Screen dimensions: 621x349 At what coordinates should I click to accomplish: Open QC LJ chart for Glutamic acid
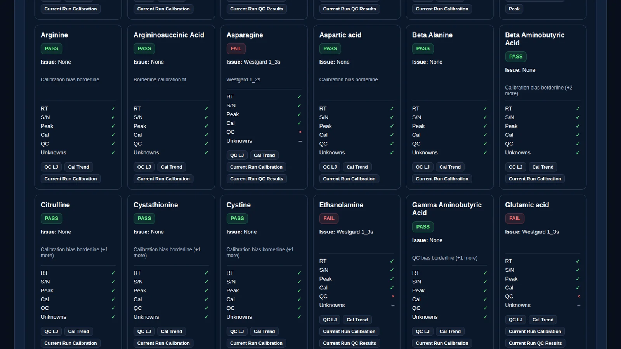click(515, 320)
